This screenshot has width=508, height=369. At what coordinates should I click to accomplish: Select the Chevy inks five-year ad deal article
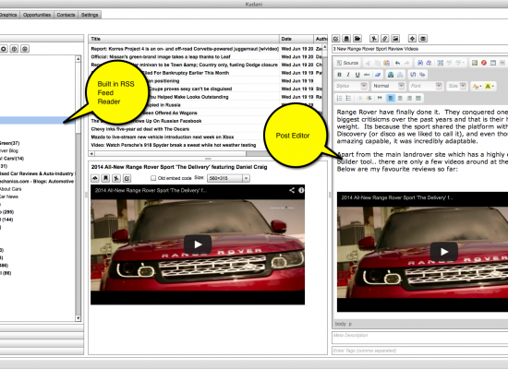tap(140, 129)
